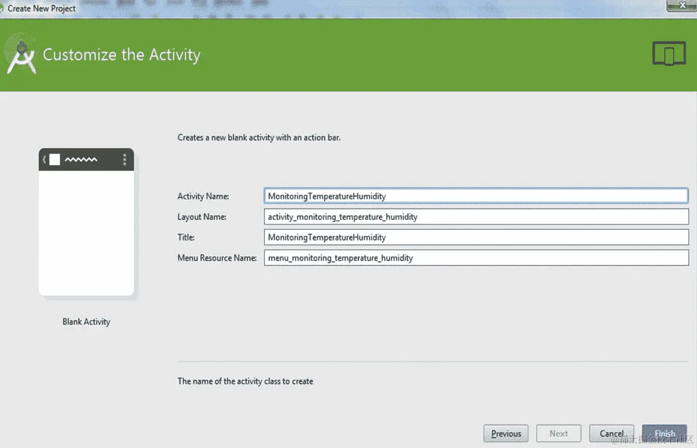Click the 'Activity Name:' label
Image resolution: width=697 pixels, height=448 pixels.
click(x=203, y=196)
